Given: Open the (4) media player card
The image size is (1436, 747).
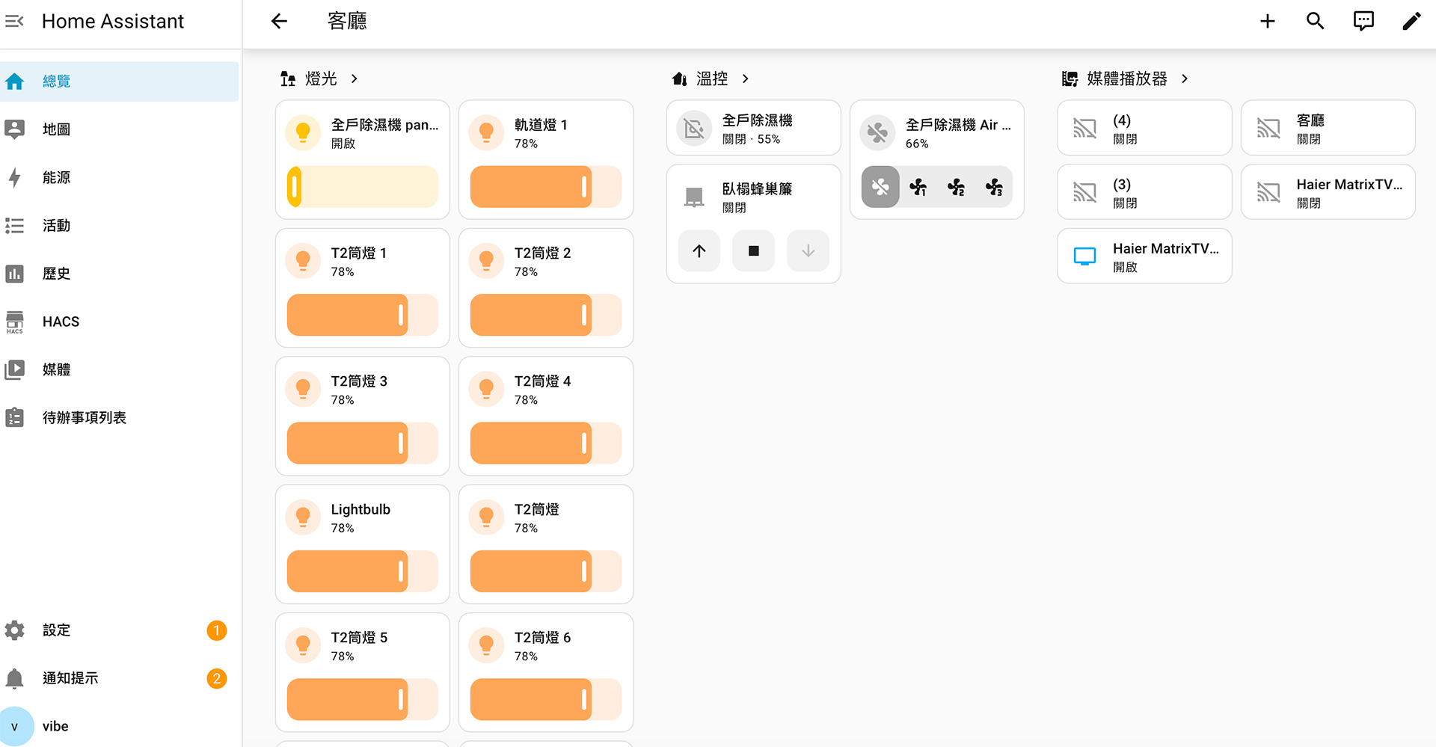Looking at the screenshot, I should click(1144, 129).
